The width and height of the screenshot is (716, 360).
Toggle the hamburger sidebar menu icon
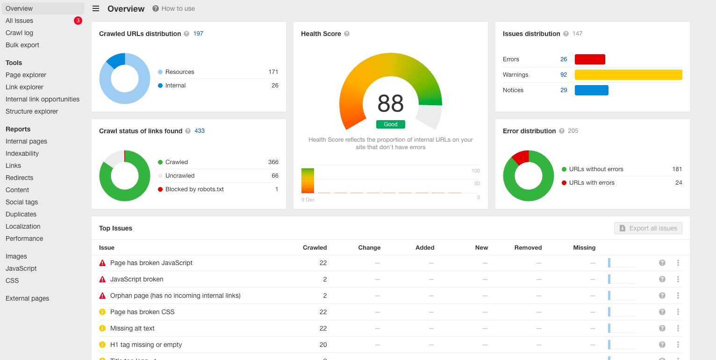pyautogui.click(x=96, y=8)
